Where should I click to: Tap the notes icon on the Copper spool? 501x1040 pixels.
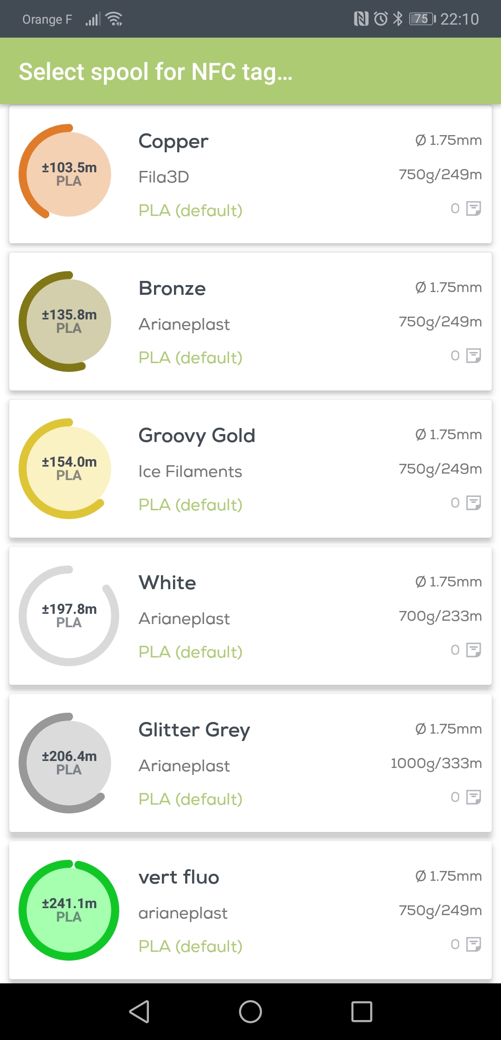point(473,208)
